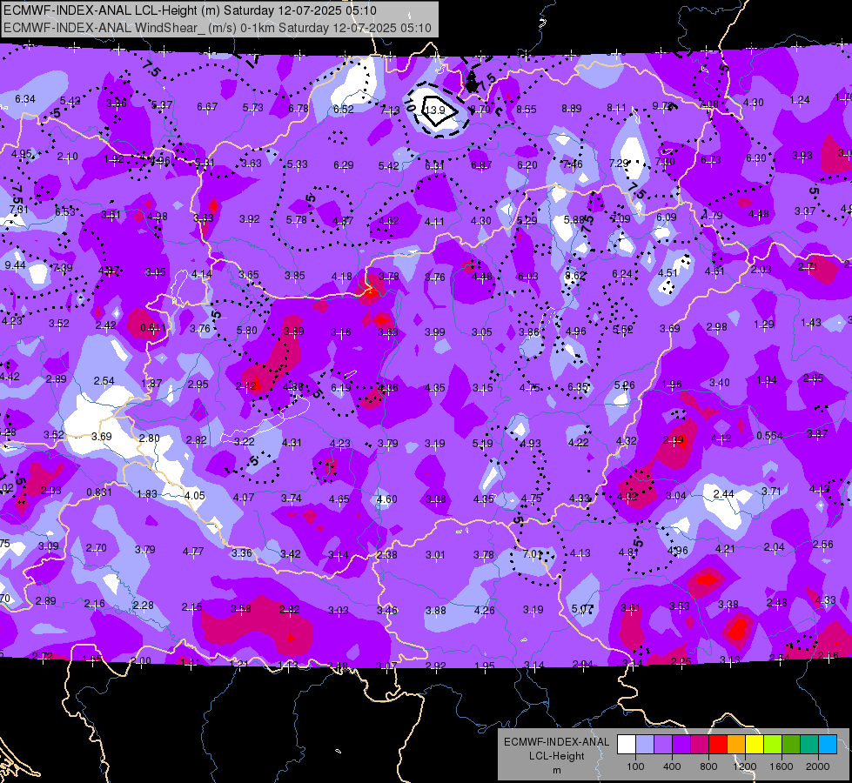Viewport: 852px width, 783px height.
Task: Click the grid value "3.01"
Action: 435,555
